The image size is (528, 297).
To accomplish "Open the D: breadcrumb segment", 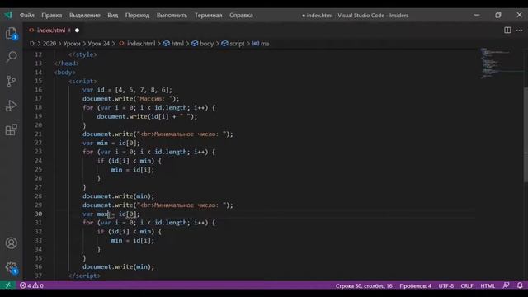I will click(x=32, y=44).
